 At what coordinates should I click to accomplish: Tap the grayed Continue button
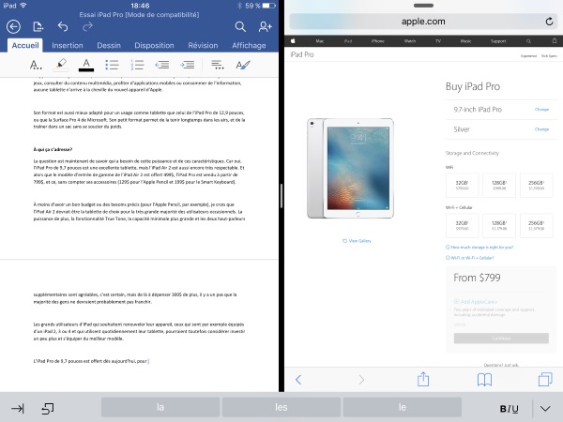[x=501, y=338]
